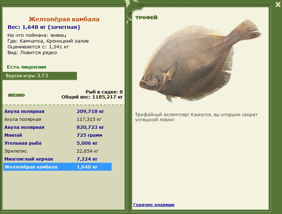282x214 pixels.
Task: Select Акула полярная 209,718 кг row
Action: (x=57, y=112)
